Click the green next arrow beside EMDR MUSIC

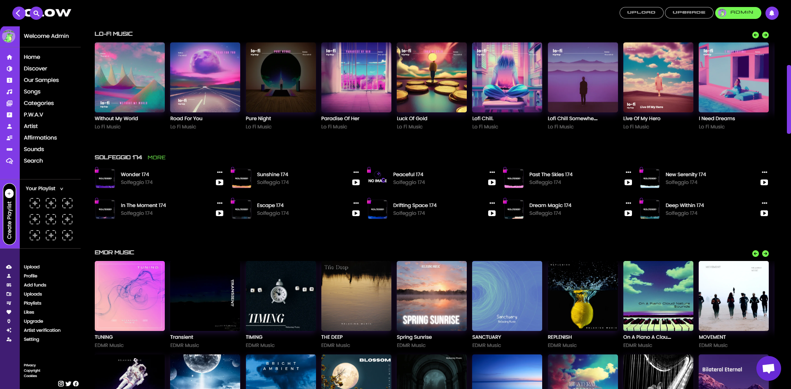(x=766, y=254)
